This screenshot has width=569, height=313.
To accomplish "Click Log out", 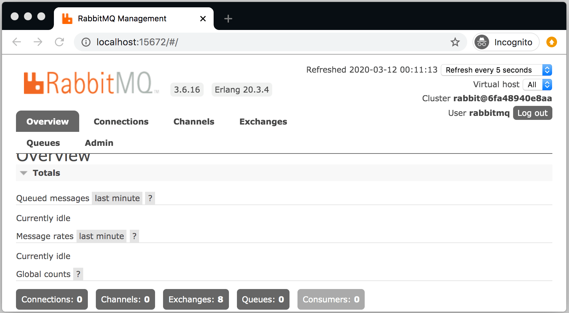I will [x=532, y=113].
